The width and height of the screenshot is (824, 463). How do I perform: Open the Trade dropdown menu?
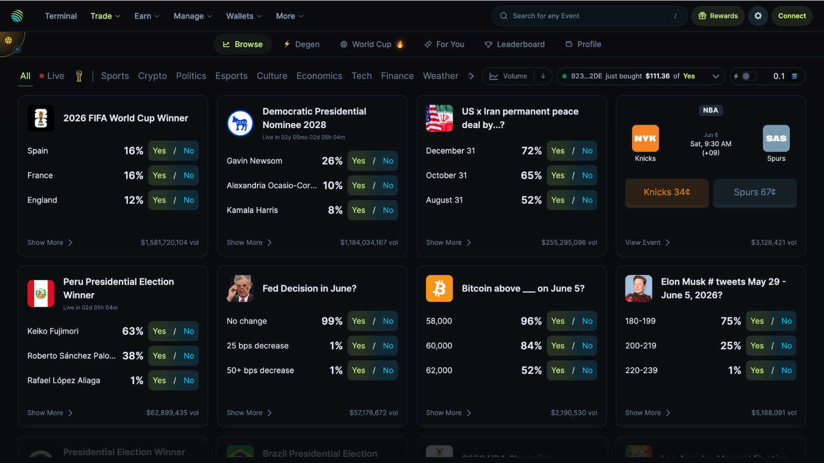click(105, 16)
